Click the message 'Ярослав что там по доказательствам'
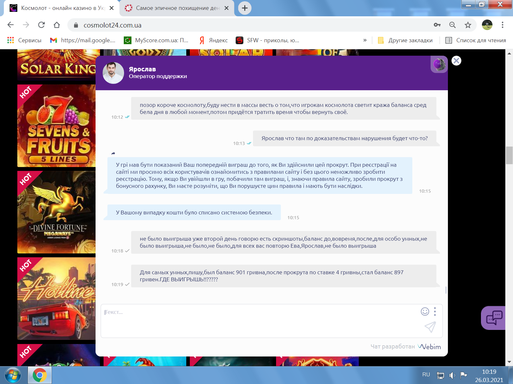Screen dimensions: 513x384 tap(345, 139)
